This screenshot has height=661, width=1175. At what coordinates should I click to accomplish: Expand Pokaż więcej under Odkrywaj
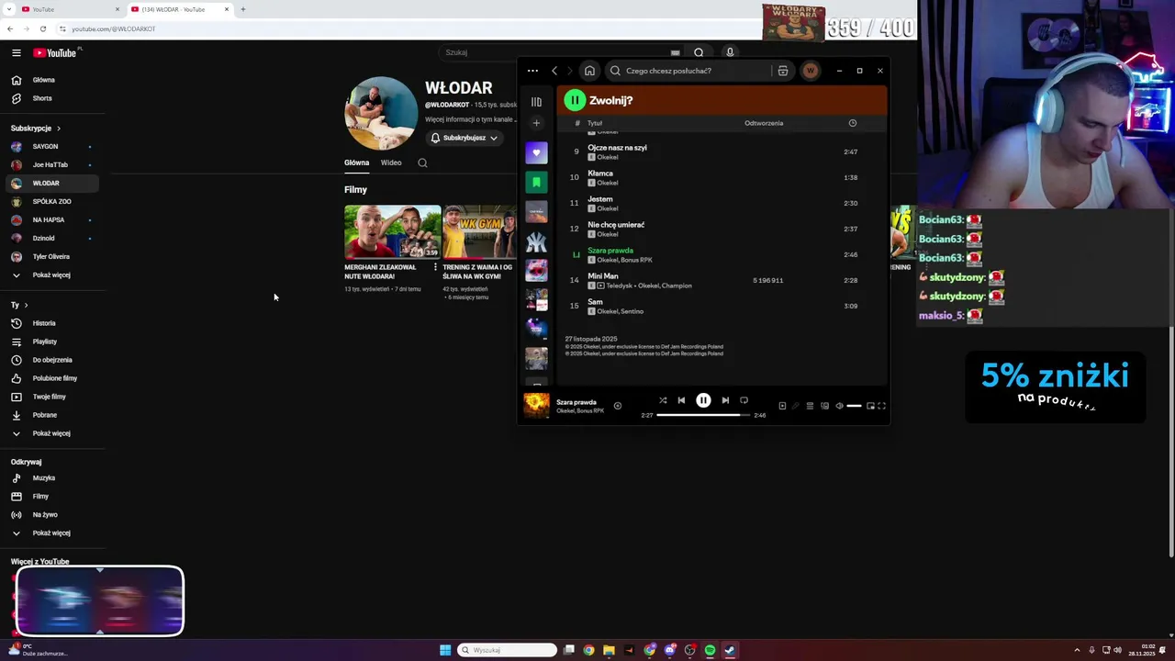51,532
